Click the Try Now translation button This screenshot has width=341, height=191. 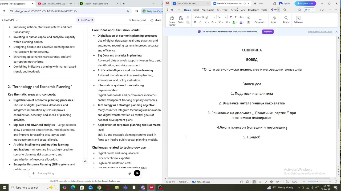(x=268, y=32)
